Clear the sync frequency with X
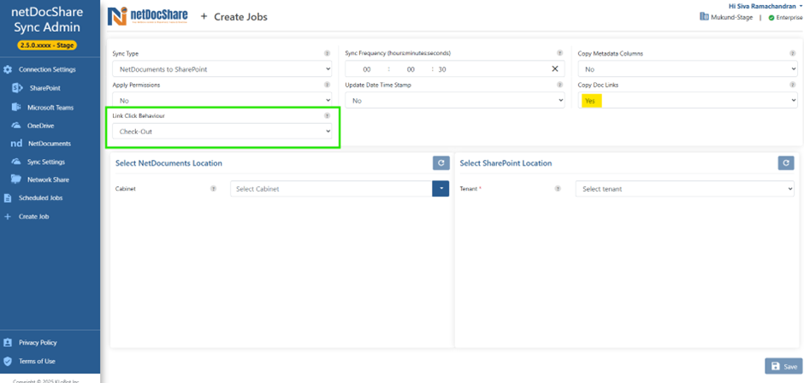Image resolution: width=804 pixels, height=383 pixels. tap(555, 69)
